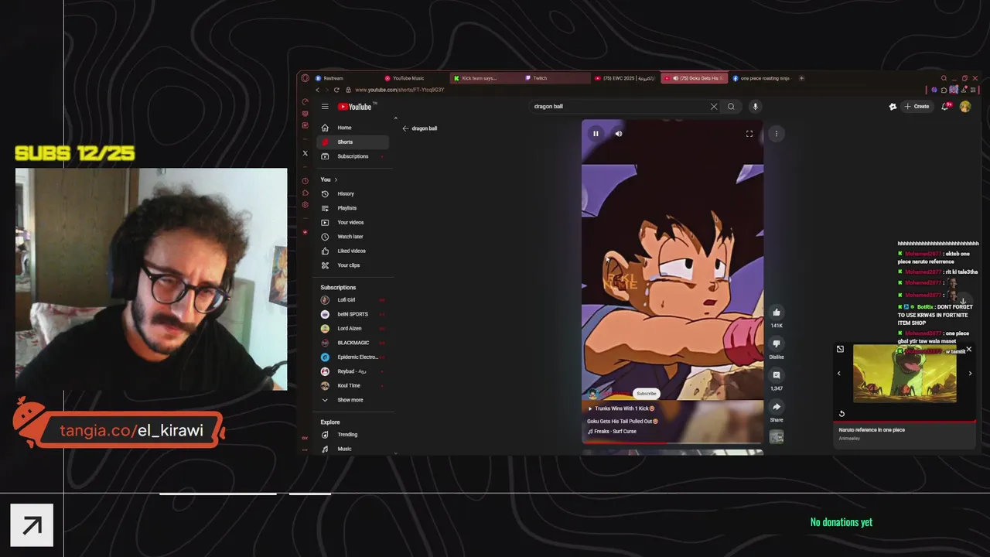Screen dimensions: 990x557
Task: Open the notifications bell
Action: (944, 107)
